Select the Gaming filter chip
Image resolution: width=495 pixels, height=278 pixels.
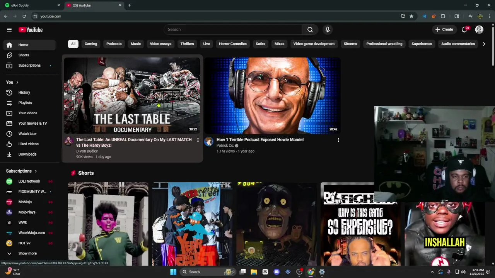click(91, 44)
